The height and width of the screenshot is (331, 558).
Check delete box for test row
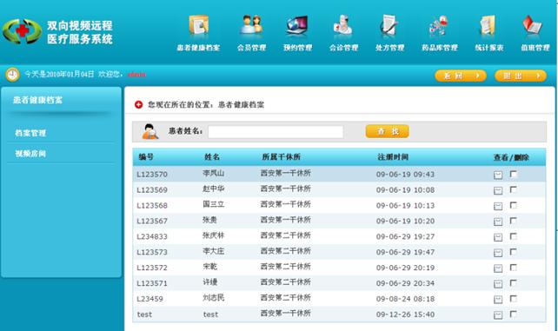tap(514, 314)
